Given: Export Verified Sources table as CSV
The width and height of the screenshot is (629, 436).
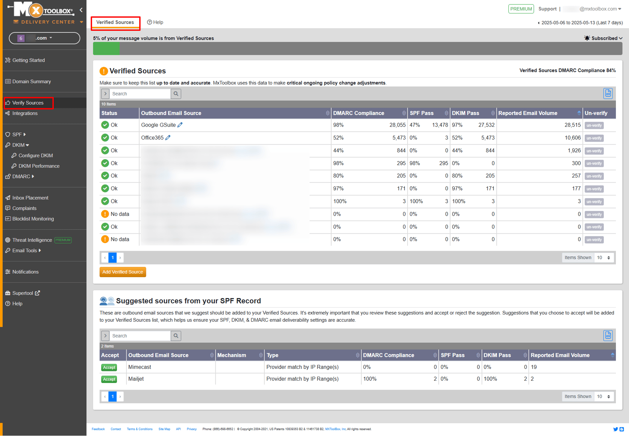Looking at the screenshot, I should point(608,94).
